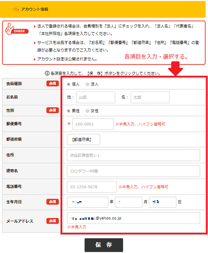Click the メールアドレス email field
Viewport: 208px width, 253px height.
(x=134, y=218)
